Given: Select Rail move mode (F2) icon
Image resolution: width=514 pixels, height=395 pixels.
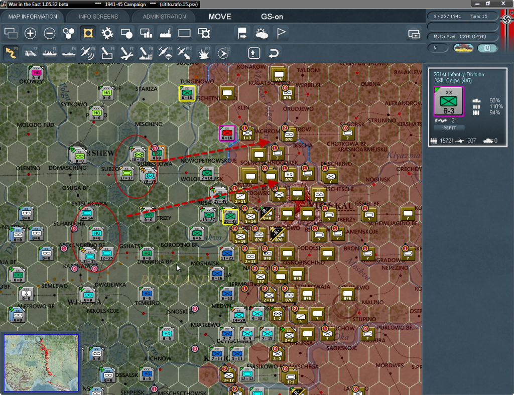Looking at the screenshot, I should [31, 53].
